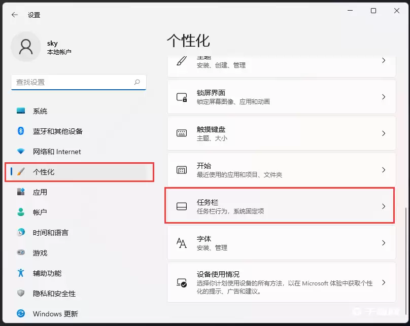Click text 最近使用的应用和项目、文件夹
This screenshot has width=410, height=326.
pyautogui.click(x=240, y=175)
